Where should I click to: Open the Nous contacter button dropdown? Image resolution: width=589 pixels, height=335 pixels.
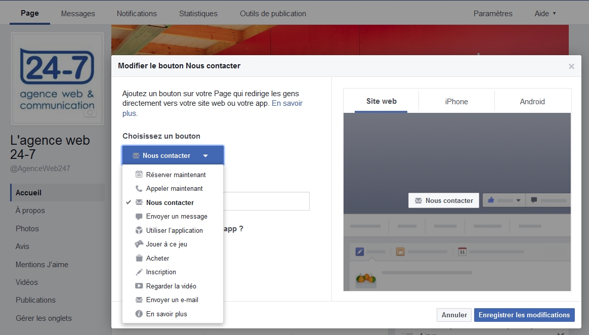pos(173,155)
